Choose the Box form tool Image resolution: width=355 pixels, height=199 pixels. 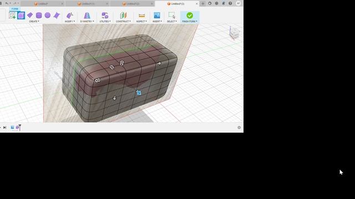tap(21, 15)
